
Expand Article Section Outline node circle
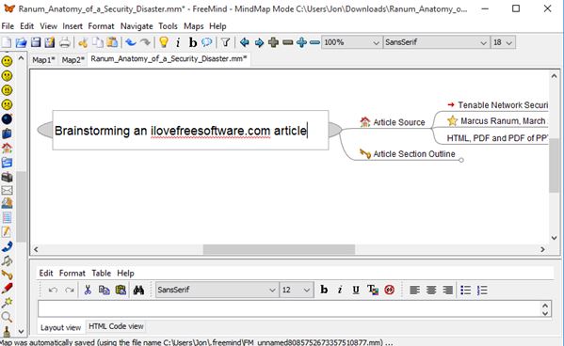tap(461, 160)
